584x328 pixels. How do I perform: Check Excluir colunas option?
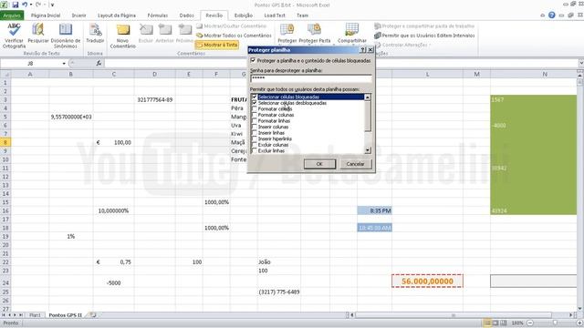(x=255, y=145)
